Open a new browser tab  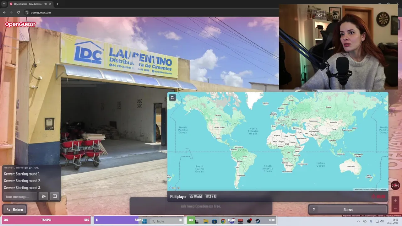pos(57,4)
